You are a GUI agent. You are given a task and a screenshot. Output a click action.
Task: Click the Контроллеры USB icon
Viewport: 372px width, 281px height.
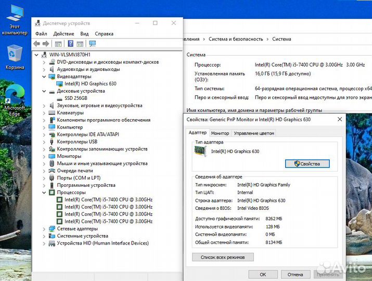(x=52, y=142)
